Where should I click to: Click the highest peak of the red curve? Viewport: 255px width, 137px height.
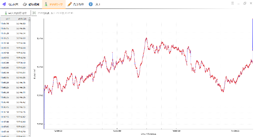tap(146, 38)
